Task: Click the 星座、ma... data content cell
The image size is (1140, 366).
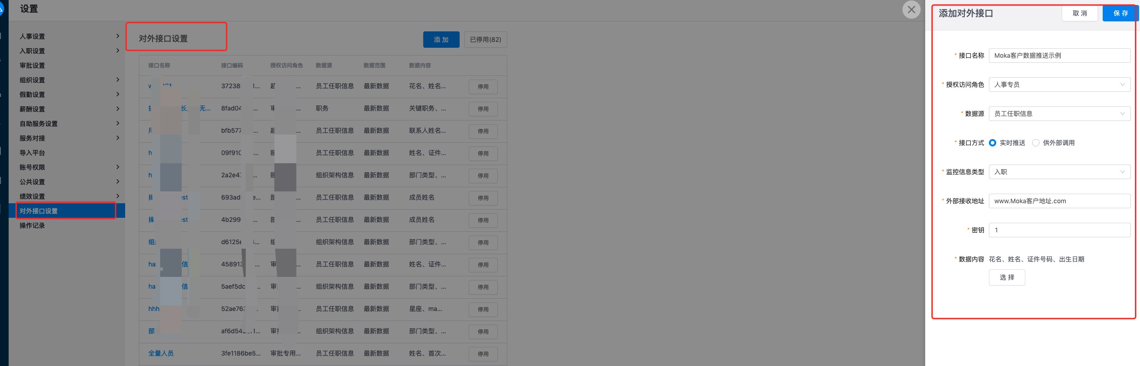Action: click(426, 309)
